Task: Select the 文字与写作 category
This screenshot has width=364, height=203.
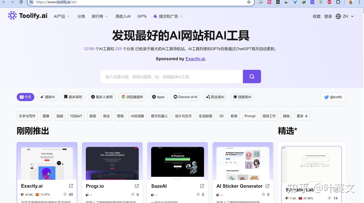Action: [x=27, y=116]
